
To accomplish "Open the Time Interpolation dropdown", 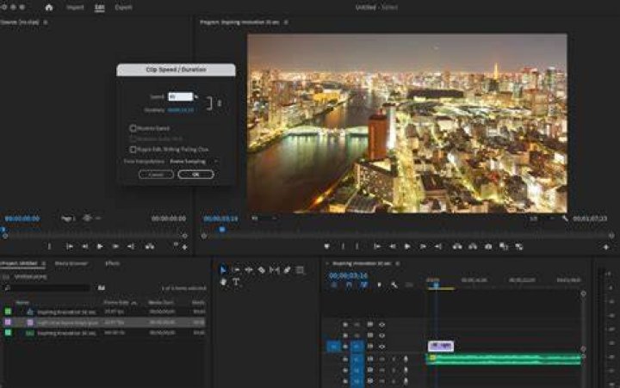I will click(x=194, y=162).
